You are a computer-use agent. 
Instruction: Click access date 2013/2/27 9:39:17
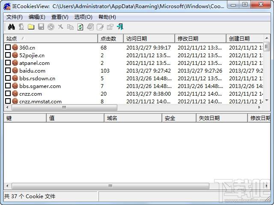coord(149,47)
